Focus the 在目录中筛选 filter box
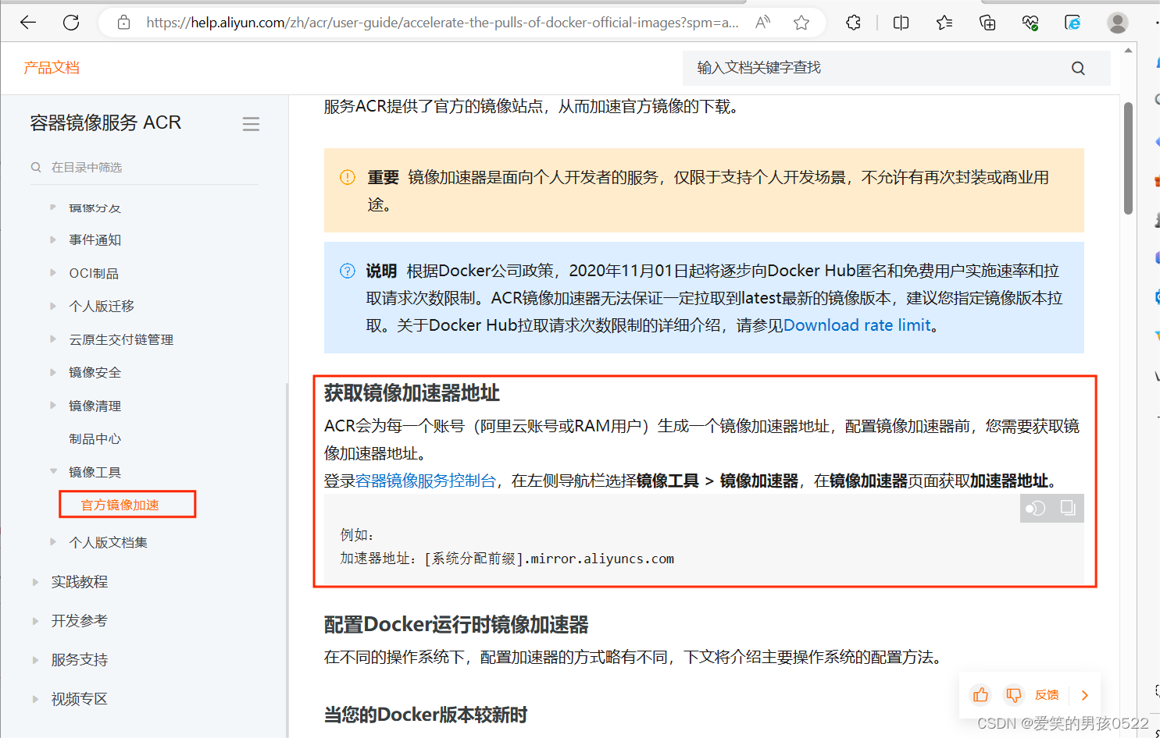 145,167
